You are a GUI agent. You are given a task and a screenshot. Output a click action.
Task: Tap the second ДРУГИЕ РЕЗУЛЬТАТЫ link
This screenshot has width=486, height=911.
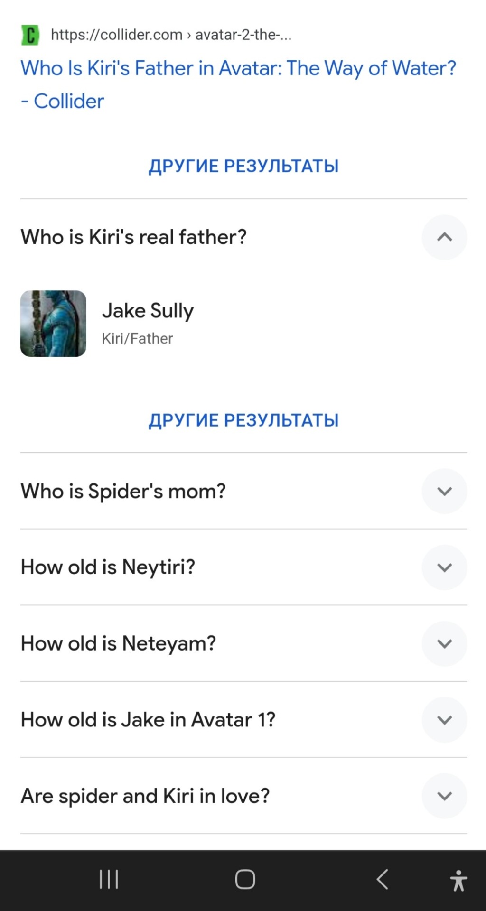(x=243, y=420)
